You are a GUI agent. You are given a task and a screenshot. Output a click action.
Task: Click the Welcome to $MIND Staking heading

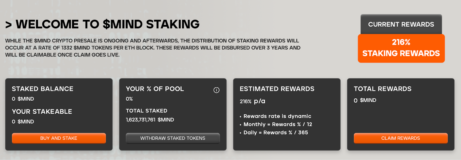click(x=102, y=24)
